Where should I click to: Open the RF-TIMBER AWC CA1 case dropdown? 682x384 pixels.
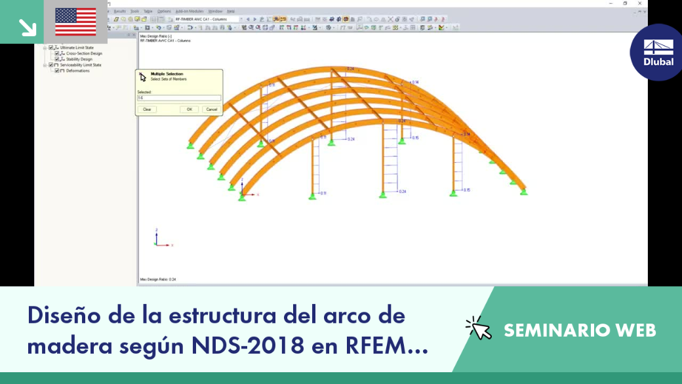[x=241, y=19]
